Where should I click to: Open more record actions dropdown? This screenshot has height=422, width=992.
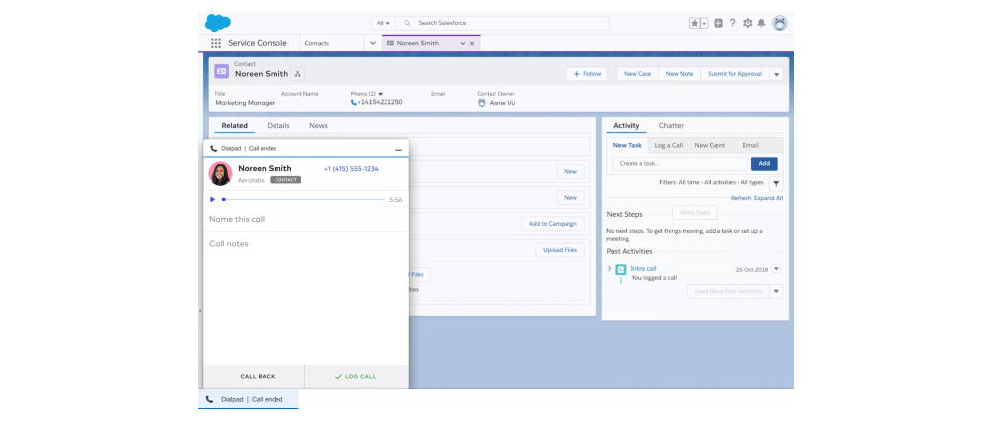coord(776,74)
